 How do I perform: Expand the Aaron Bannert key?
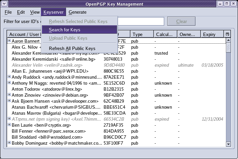click(x=9, y=41)
